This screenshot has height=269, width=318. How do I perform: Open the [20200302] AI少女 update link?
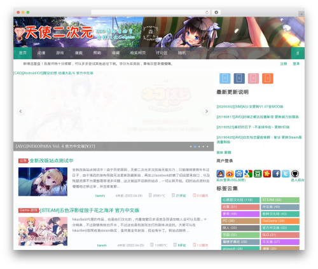[250, 107]
